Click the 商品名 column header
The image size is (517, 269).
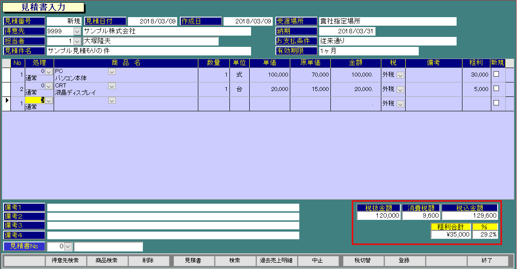[x=126, y=63]
